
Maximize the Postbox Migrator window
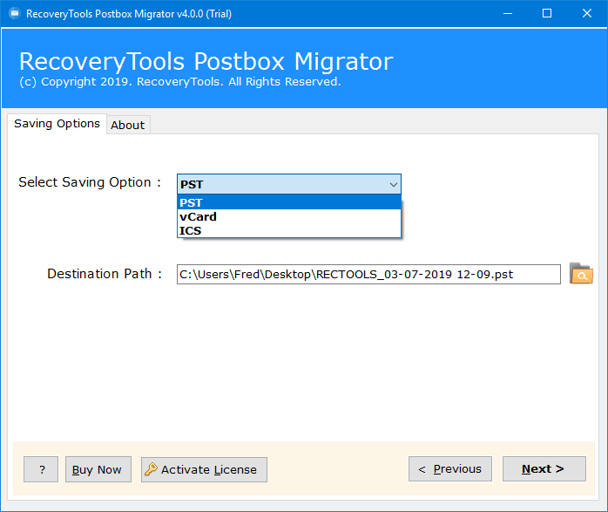[547, 14]
